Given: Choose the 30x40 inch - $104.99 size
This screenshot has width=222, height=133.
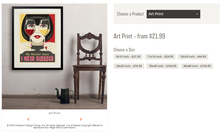Looking at the screenshot, I should pos(162,66).
